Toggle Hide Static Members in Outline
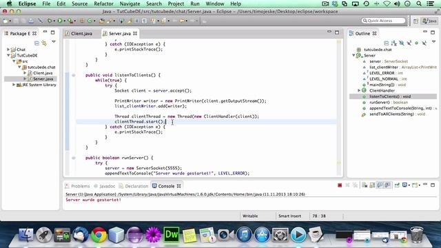 [x=409, y=43]
